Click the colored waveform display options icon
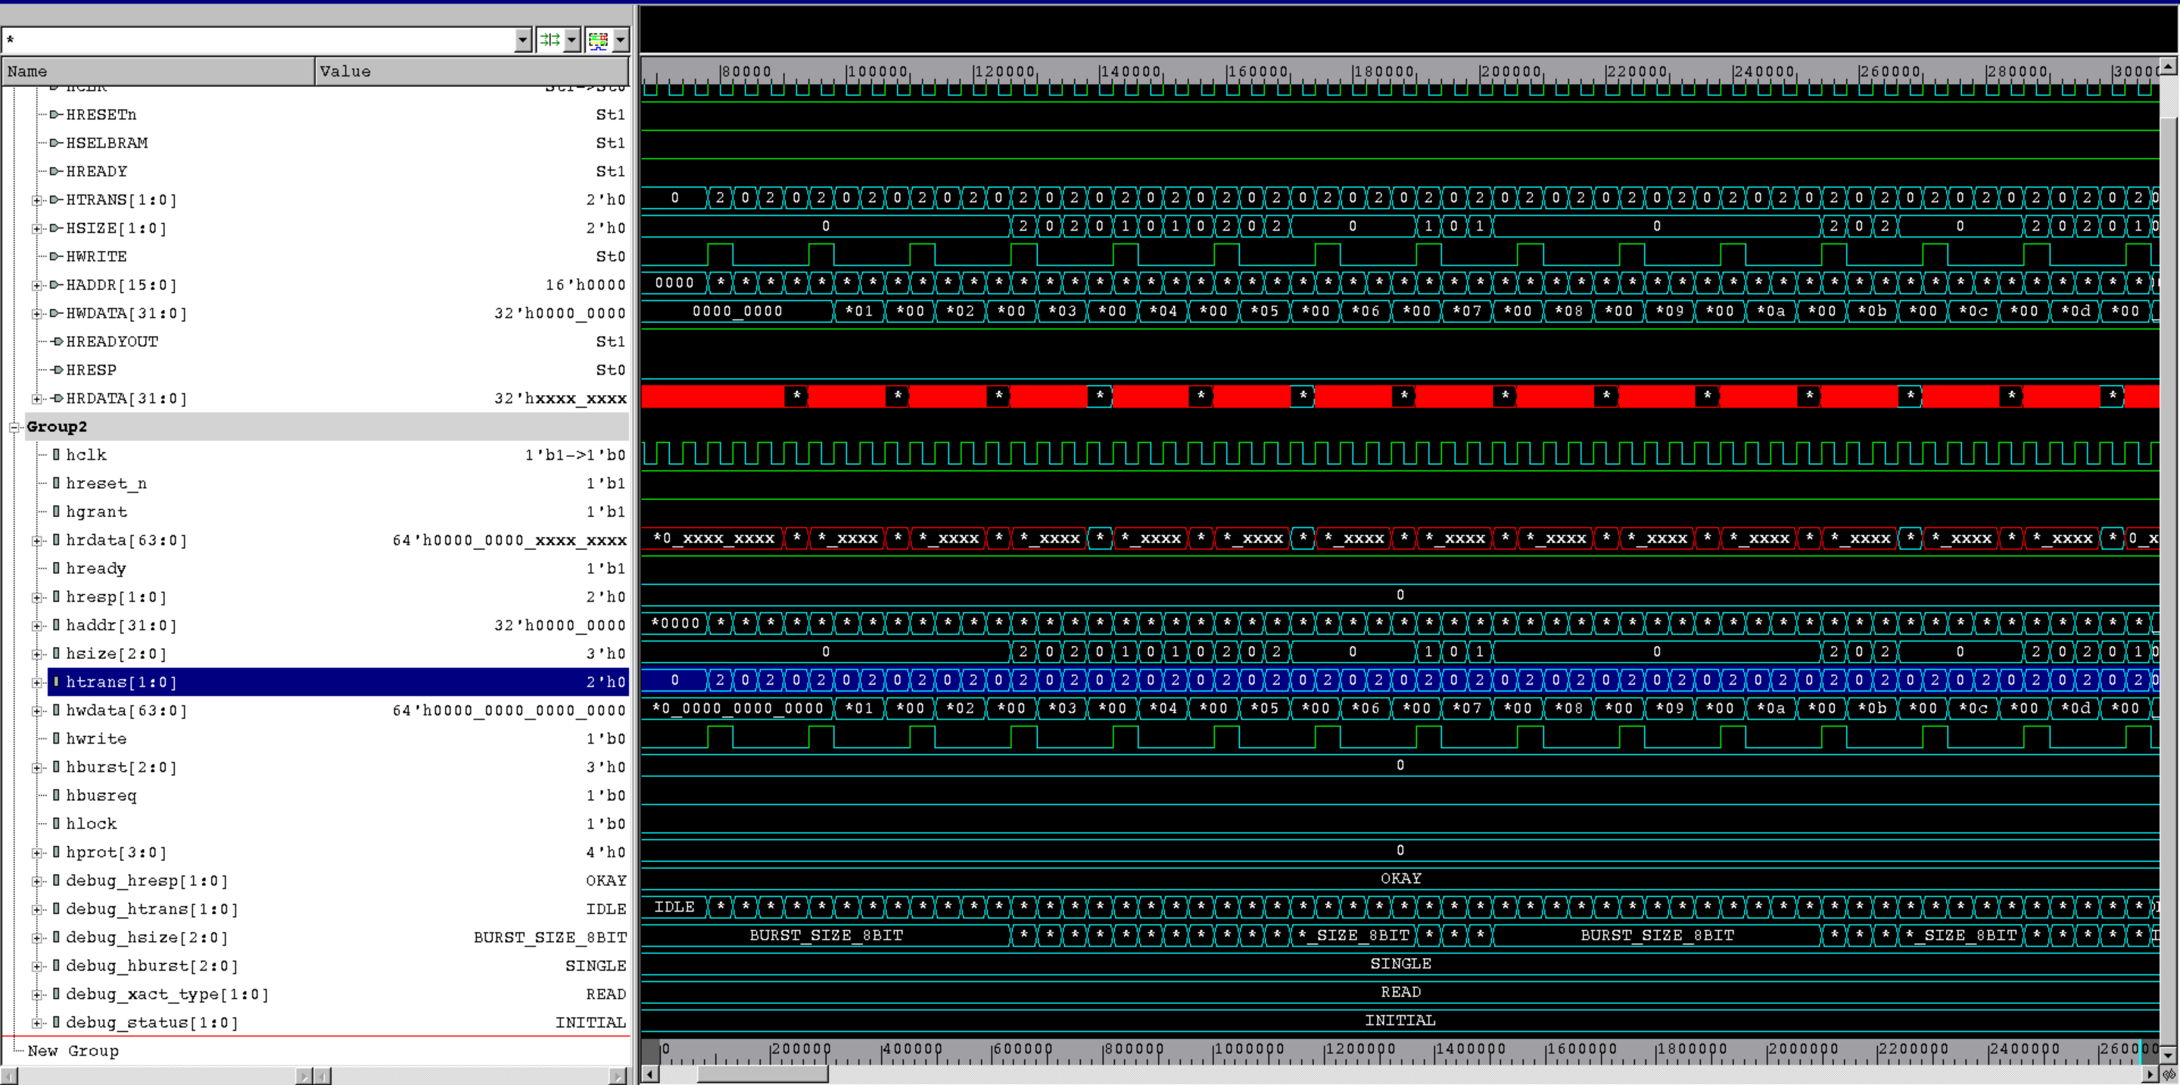Screen dimensions: 2180x1085 [x=598, y=40]
